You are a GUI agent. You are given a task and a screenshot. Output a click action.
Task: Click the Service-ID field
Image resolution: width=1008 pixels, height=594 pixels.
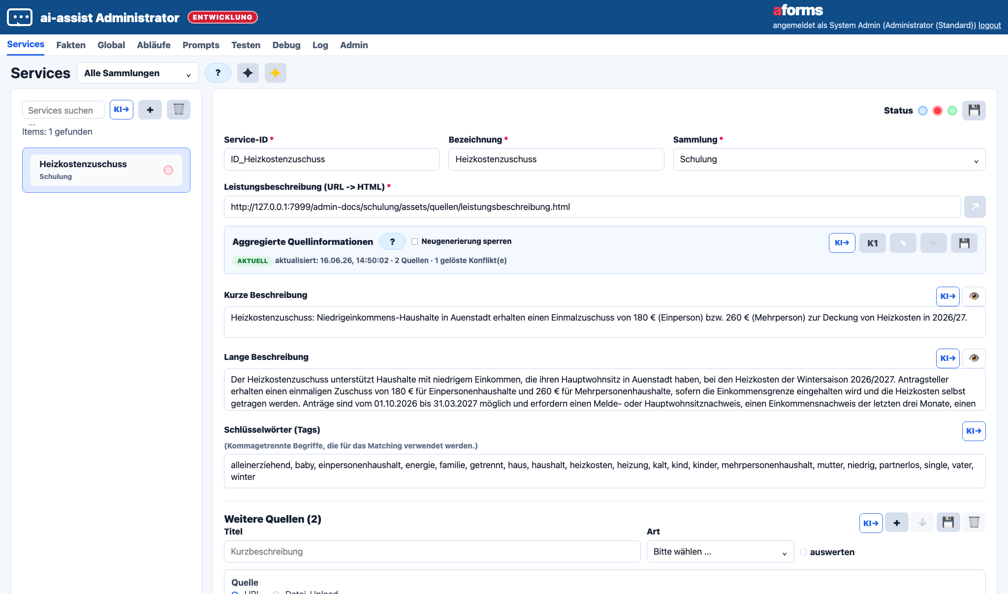[332, 159]
